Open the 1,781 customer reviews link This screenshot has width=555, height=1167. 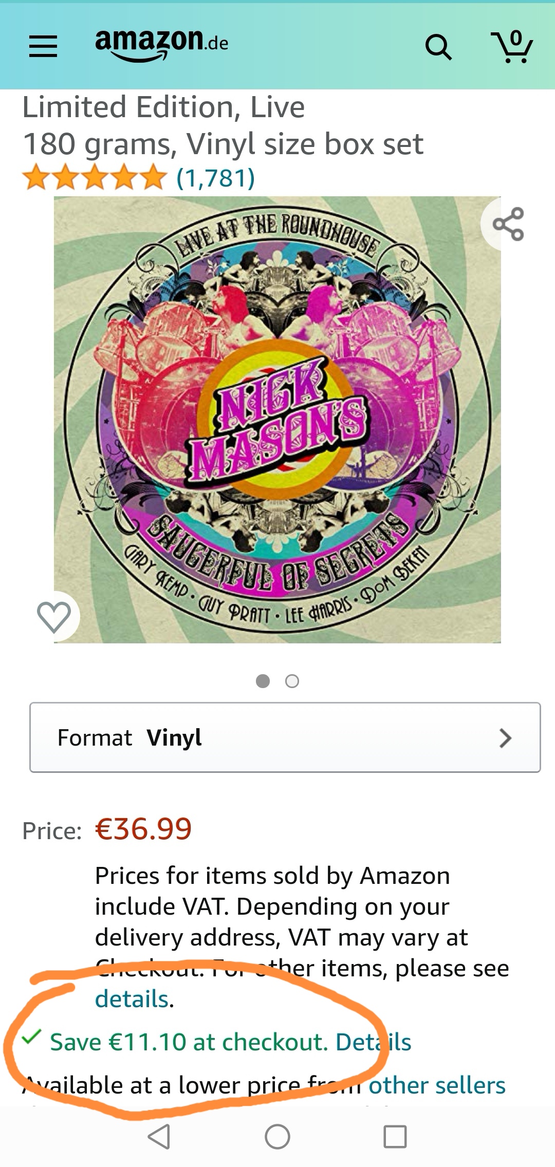click(x=215, y=178)
